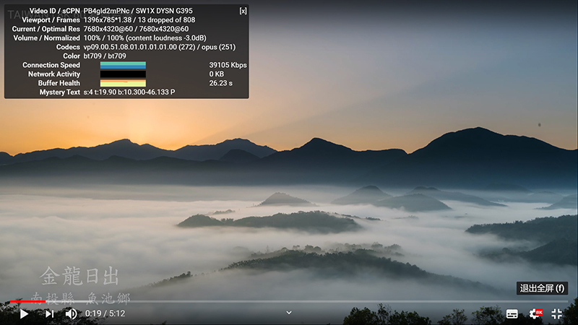Click the Codecs vp09 value line
This screenshot has width=578, height=325.
pyautogui.click(x=160, y=47)
